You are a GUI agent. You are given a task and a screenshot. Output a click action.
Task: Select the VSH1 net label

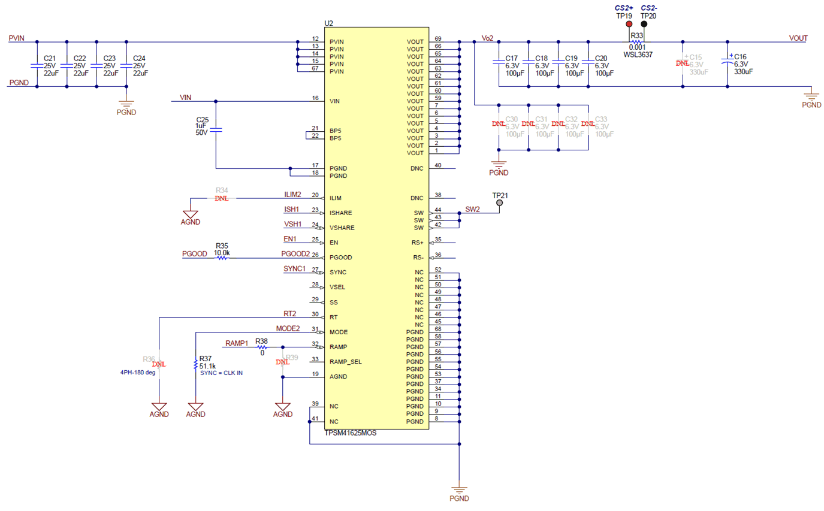tap(292, 224)
